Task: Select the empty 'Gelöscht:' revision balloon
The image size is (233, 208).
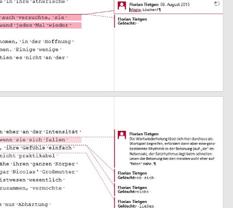Action: [132, 21]
